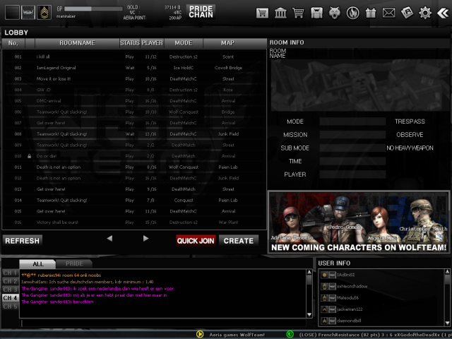The height and width of the screenshot is (339, 452).
Task: Click the flame emblem icon
Action: point(353,13)
